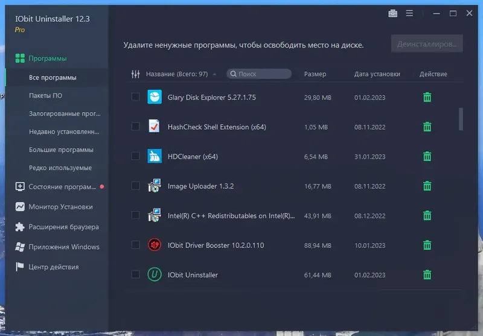Select HashCheck Shell Extension (x64) name
This screenshot has width=483, height=336.
[217, 127]
